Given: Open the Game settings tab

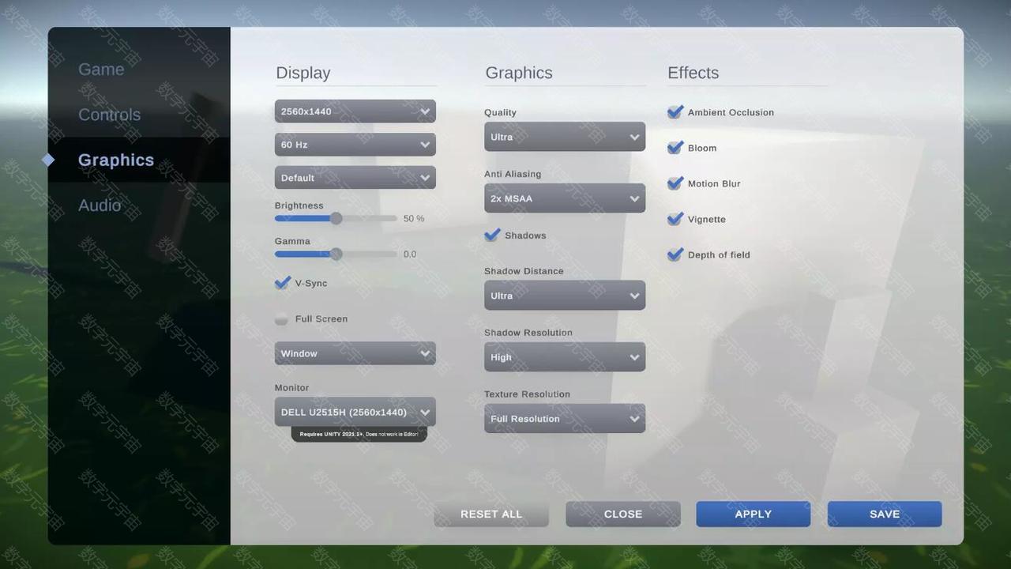Looking at the screenshot, I should 101,70.
